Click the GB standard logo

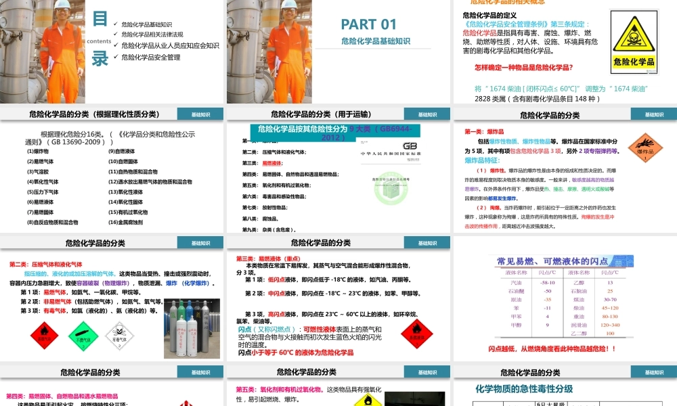(x=410, y=146)
